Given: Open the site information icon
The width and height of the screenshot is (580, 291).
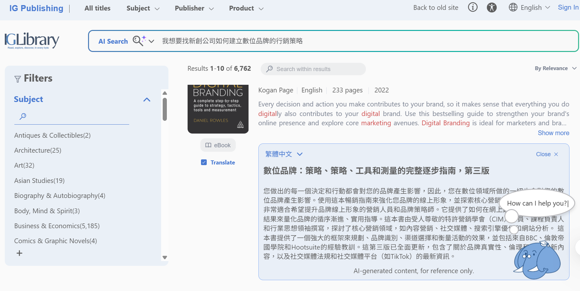Looking at the screenshot, I should tap(472, 7).
